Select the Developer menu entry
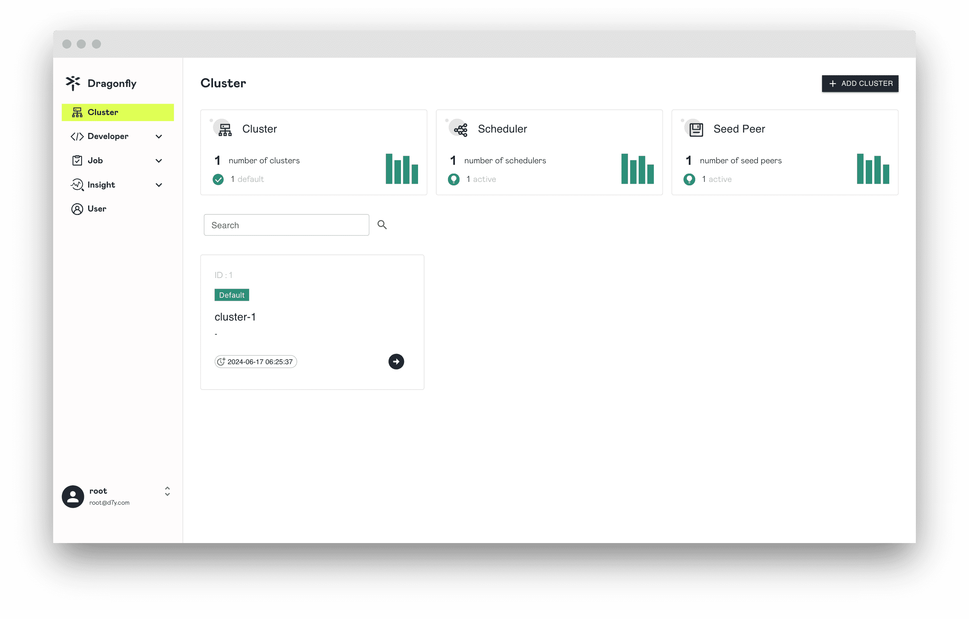The height and width of the screenshot is (619, 969). pos(117,136)
